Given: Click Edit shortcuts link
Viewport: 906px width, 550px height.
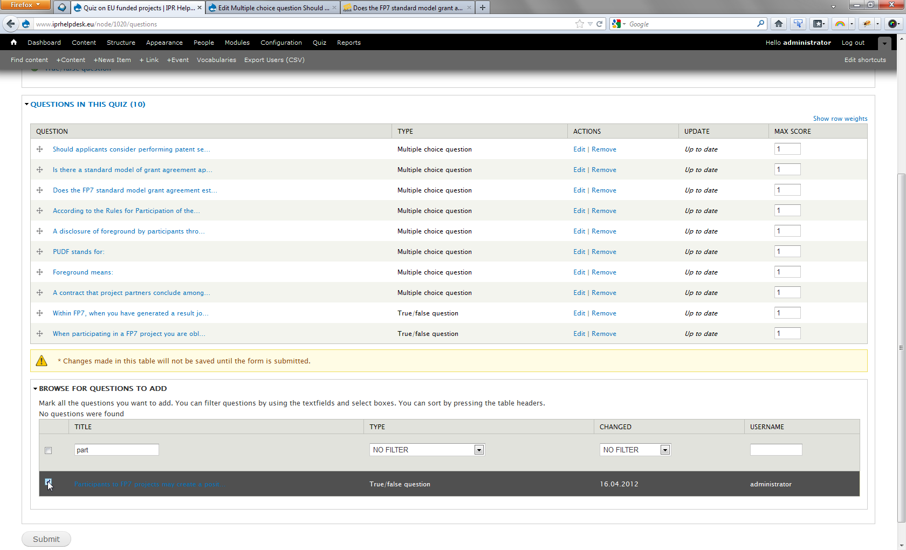Looking at the screenshot, I should click(865, 60).
